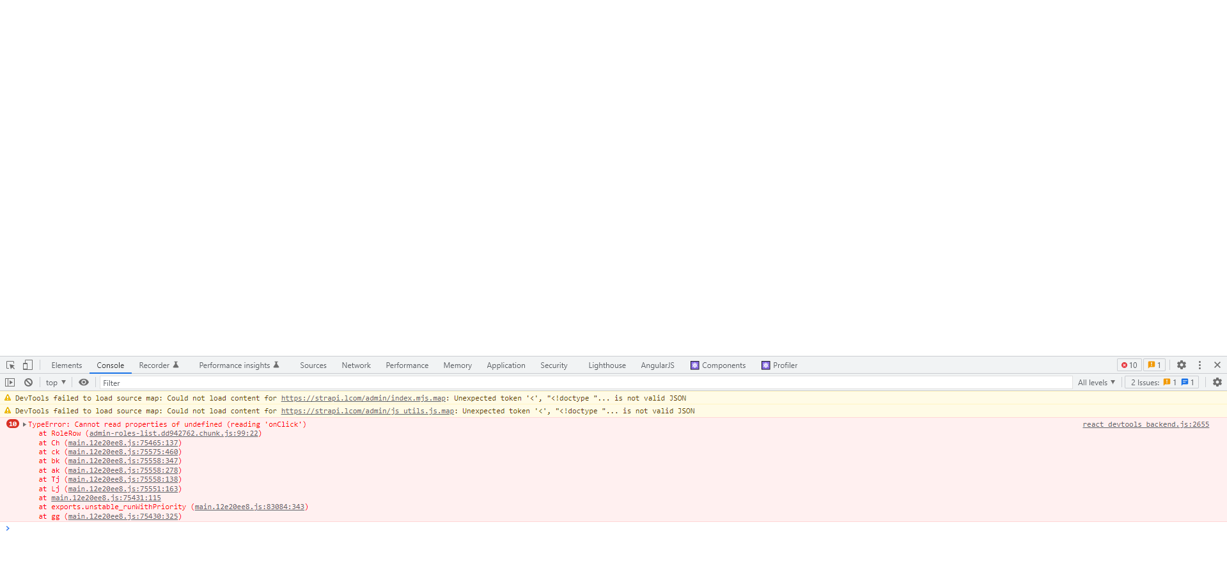This screenshot has height=575, width=1227.
Task: Open the 2 Issues panel badge
Action: click(1161, 382)
